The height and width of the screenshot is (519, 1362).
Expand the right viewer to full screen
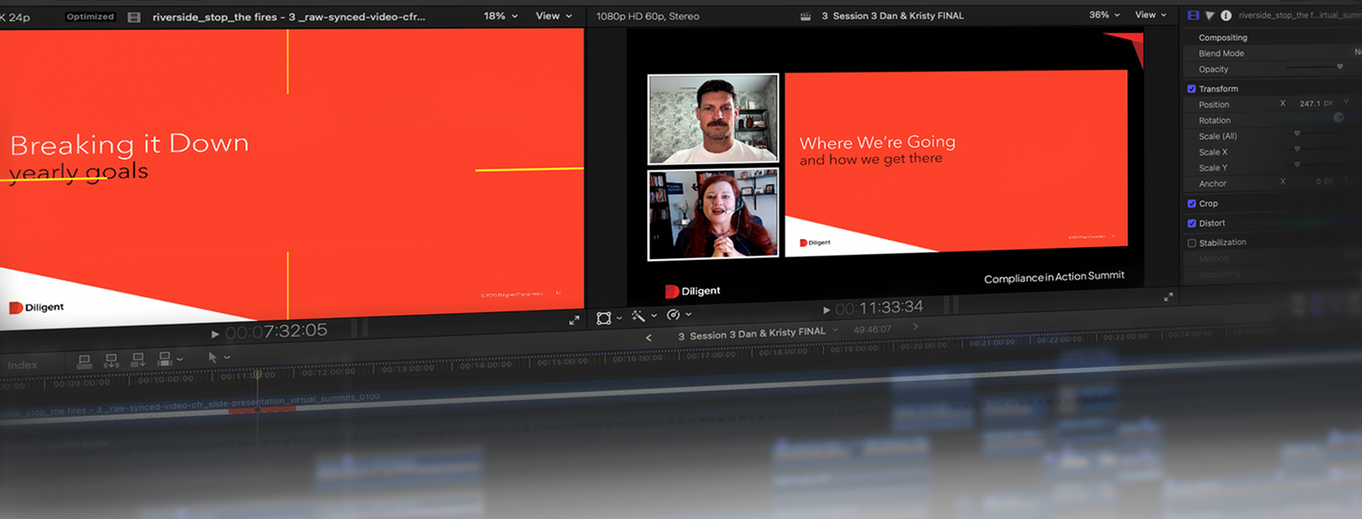click(x=1168, y=297)
